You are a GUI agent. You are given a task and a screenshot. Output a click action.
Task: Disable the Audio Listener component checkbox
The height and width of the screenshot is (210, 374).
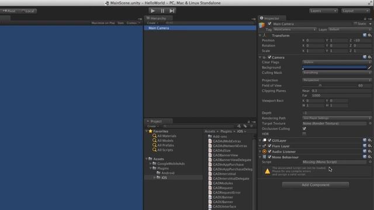(269, 152)
